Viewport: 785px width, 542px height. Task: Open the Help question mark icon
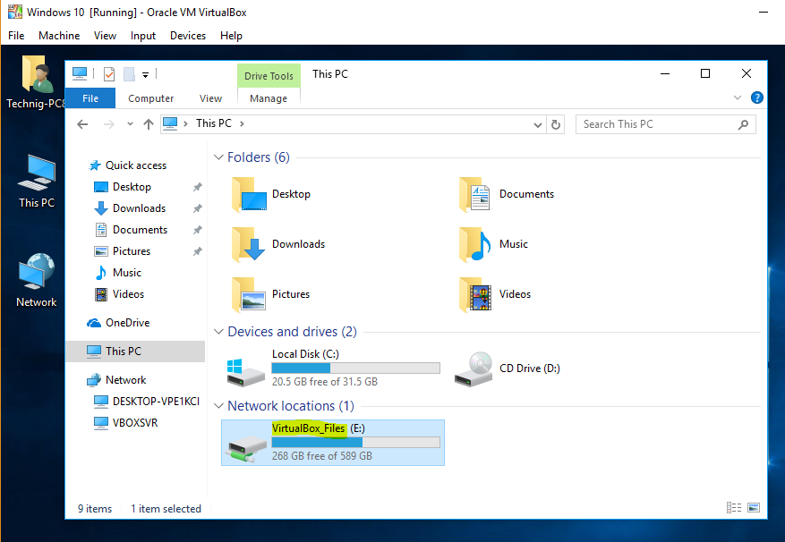(x=756, y=98)
